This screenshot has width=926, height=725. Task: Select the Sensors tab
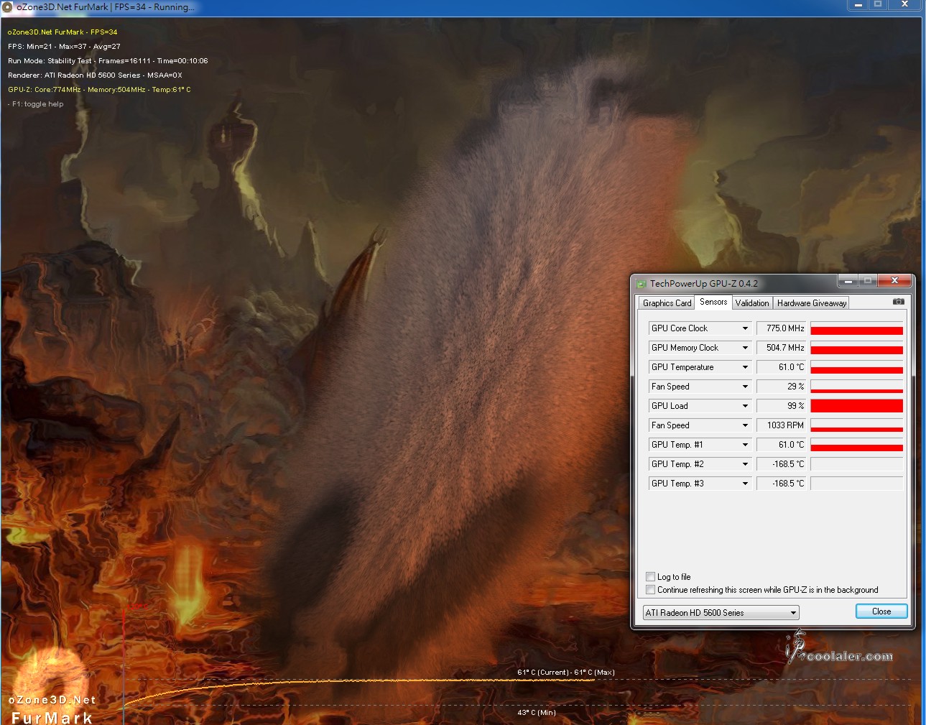[713, 302]
